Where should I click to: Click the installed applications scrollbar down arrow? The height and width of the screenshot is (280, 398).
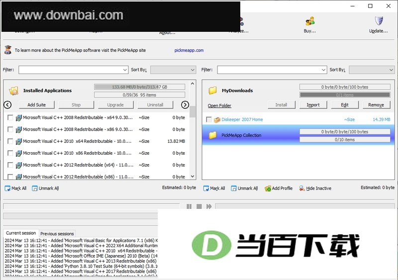(x=193, y=176)
